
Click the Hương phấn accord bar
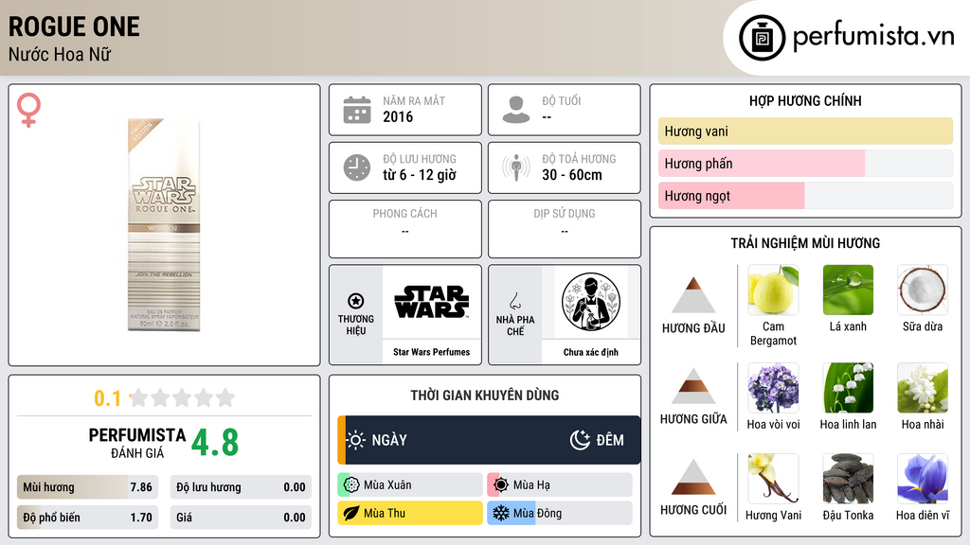coord(805,163)
